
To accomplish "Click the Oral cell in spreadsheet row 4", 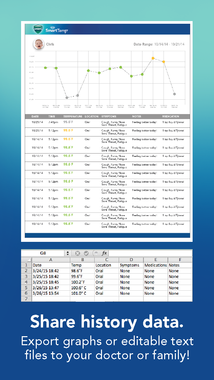I will [x=107, y=282].
